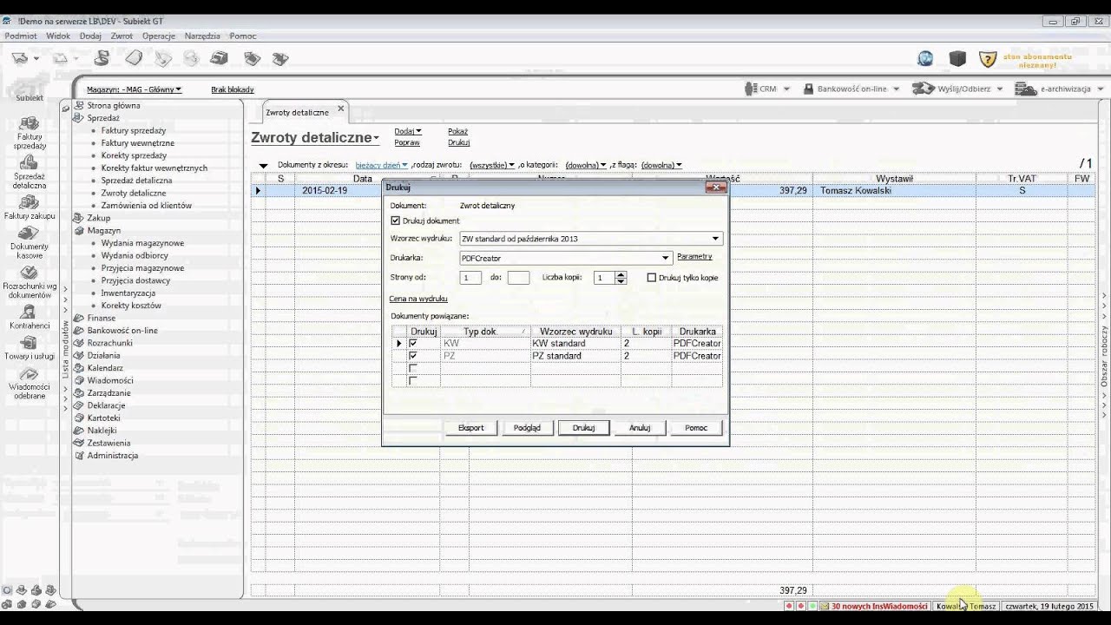
Task: Open Sprzedaż detaliczna sidebar shortcut
Action: pyautogui.click(x=30, y=173)
